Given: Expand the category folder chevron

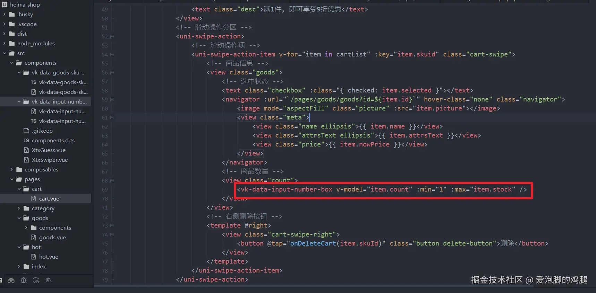Looking at the screenshot, I should coord(19,208).
